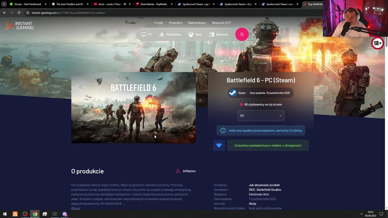The width and height of the screenshot is (388, 218).
Task: Open Jak aktywować produkt link
Action: [264, 185]
